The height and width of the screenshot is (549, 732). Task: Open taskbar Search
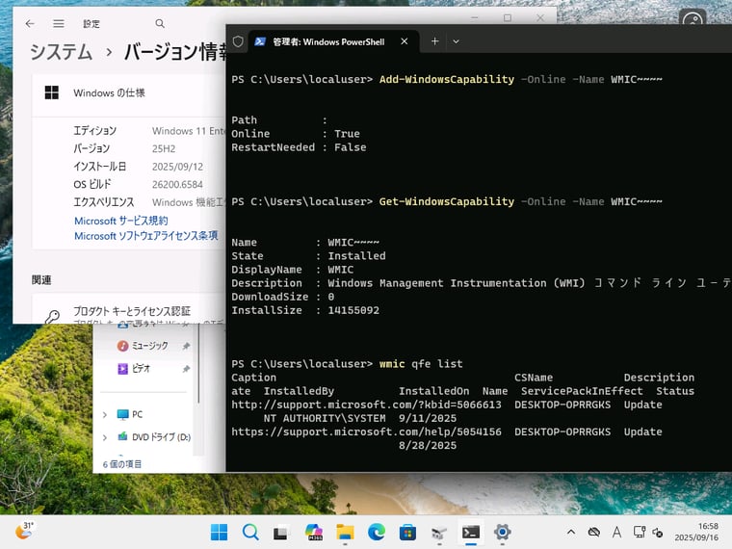(x=250, y=533)
